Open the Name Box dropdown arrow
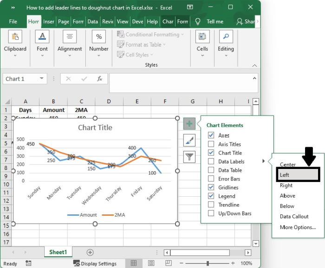The width and height of the screenshot is (325, 268). coord(42,78)
